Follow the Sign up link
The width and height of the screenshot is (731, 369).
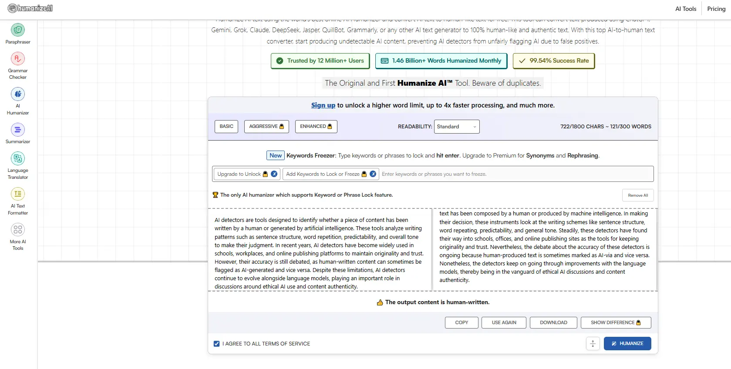click(x=323, y=105)
